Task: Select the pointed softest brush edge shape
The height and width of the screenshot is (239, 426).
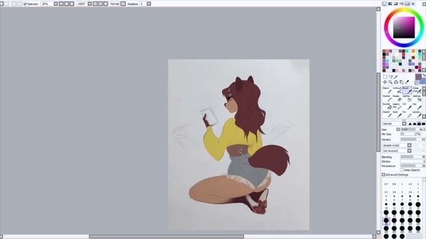Action: click(410, 124)
